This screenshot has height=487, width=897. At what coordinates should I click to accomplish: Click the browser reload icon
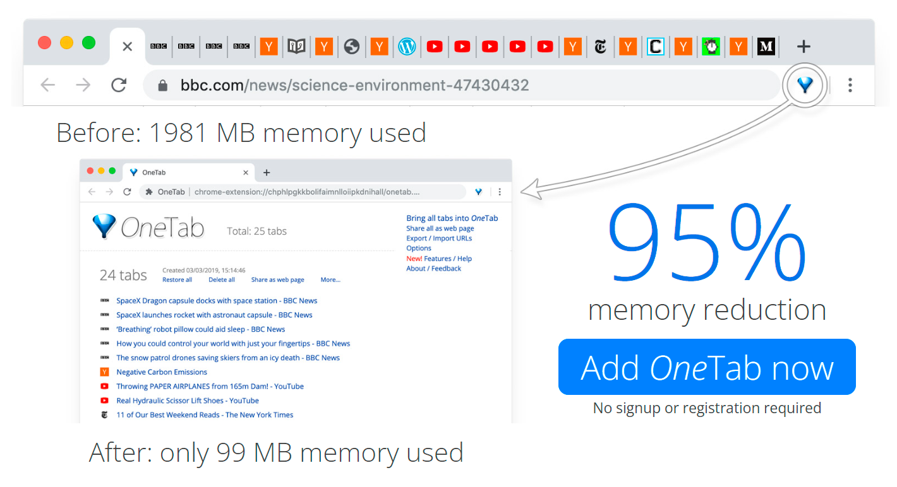[x=119, y=85]
